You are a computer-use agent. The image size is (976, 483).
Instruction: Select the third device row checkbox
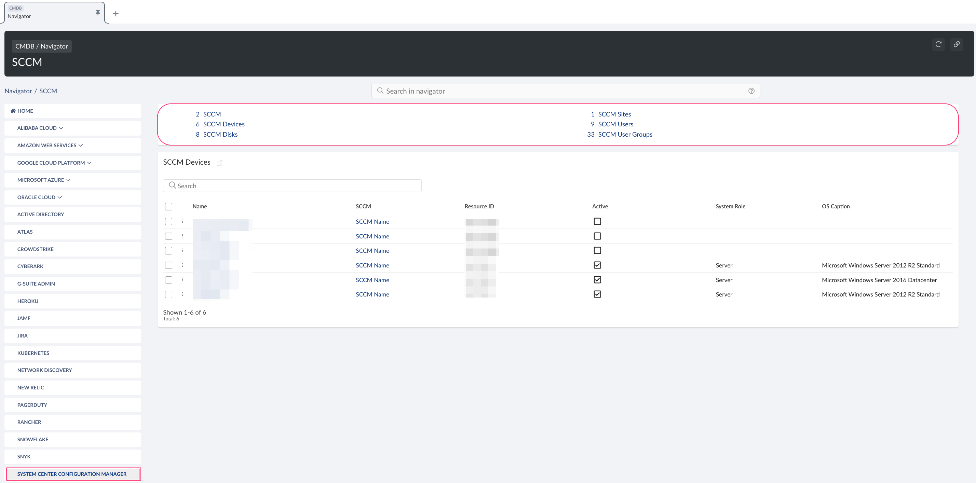tap(168, 251)
